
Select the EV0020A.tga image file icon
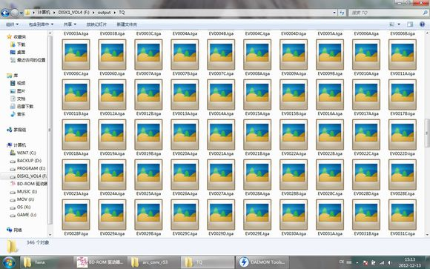(185, 135)
